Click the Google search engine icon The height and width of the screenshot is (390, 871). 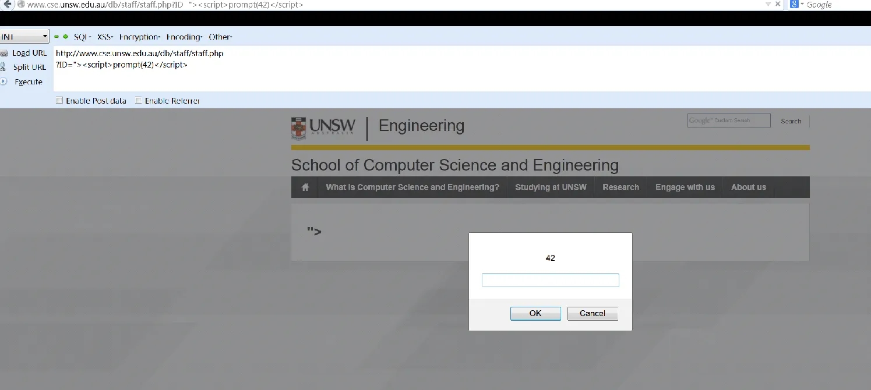coord(794,5)
